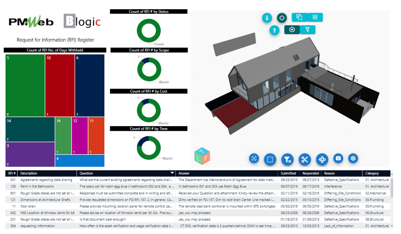Select the dashed rectangle area selection tool

270,160
